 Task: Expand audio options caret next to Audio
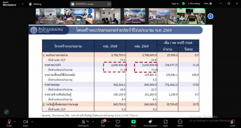click(15, 122)
